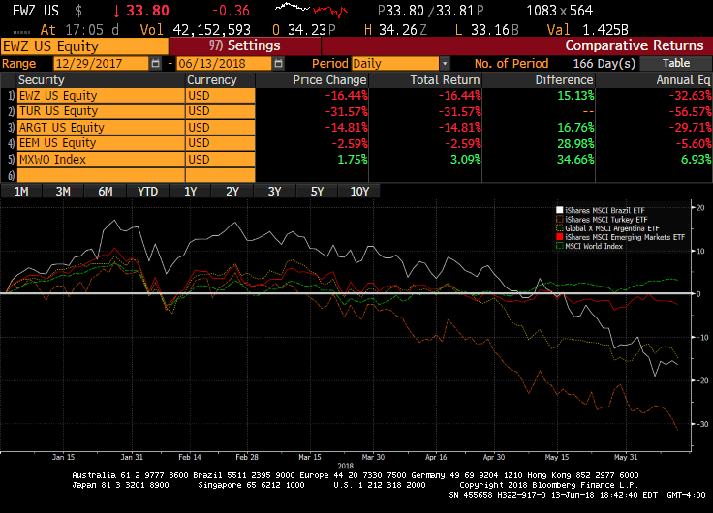Click the MXWO annual eq 6.93% value

(697, 160)
